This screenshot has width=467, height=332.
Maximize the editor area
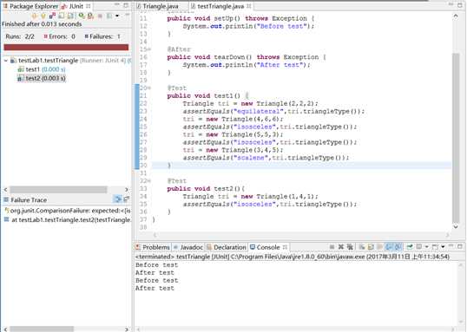tap(460, 5)
